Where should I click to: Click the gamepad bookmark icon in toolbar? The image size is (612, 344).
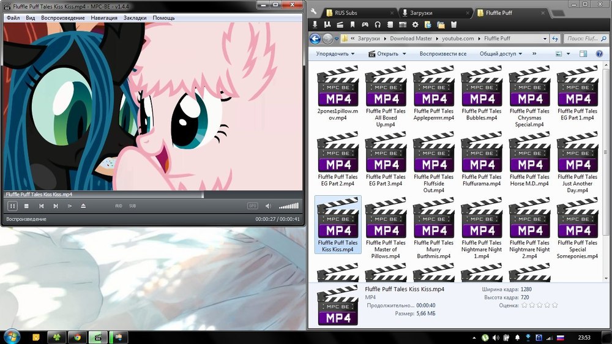[x=365, y=25]
